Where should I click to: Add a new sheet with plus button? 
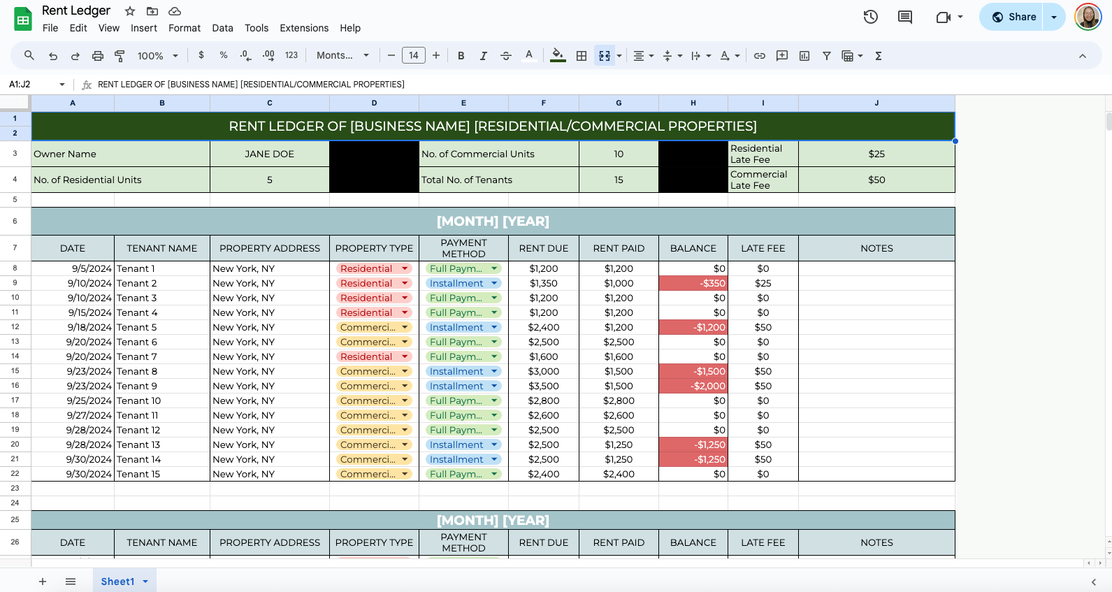pyautogui.click(x=43, y=582)
